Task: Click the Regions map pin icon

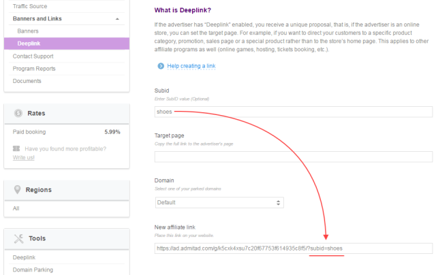Action: click(18, 189)
